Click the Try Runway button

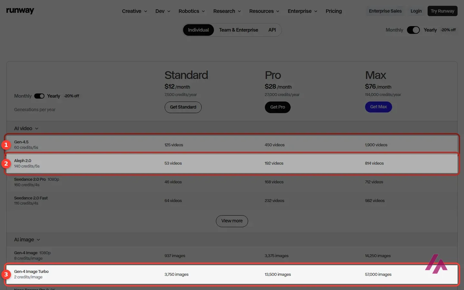click(x=442, y=11)
